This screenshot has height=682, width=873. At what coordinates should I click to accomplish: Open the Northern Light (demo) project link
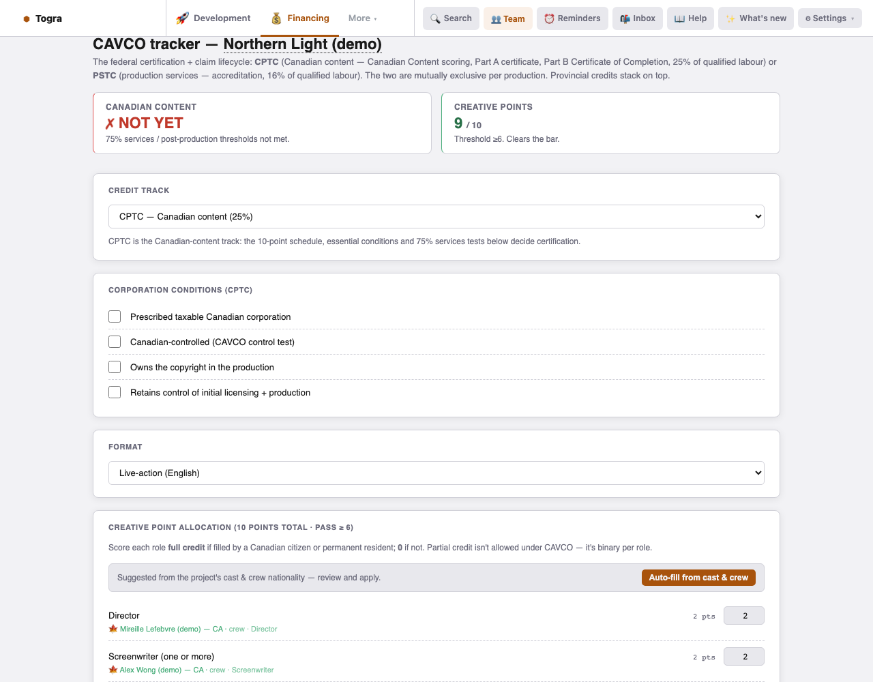[x=303, y=44]
